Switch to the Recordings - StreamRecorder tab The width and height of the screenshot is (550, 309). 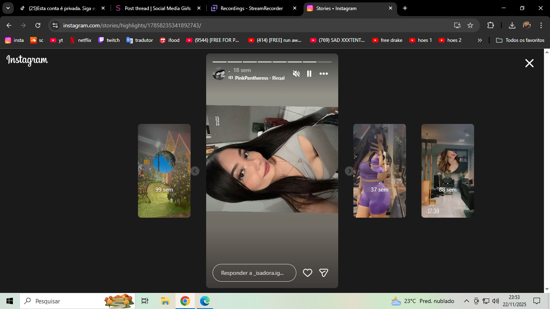coord(252,8)
